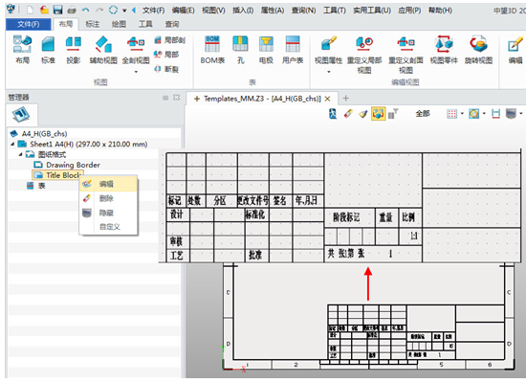Collapse the Sheet1 A4(H) tree node
The width and height of the screenshot is (526, 383).
tap(12, 145)
